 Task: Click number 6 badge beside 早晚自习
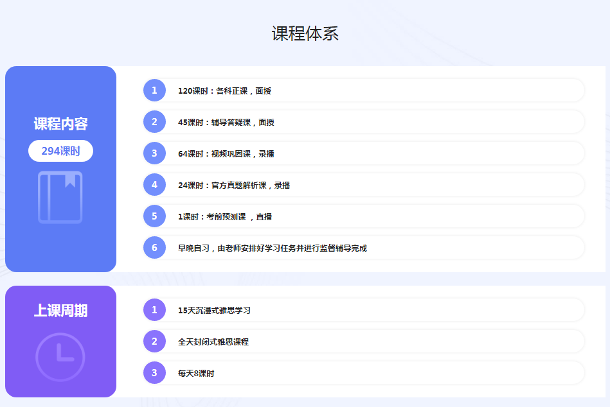[154, 248]
